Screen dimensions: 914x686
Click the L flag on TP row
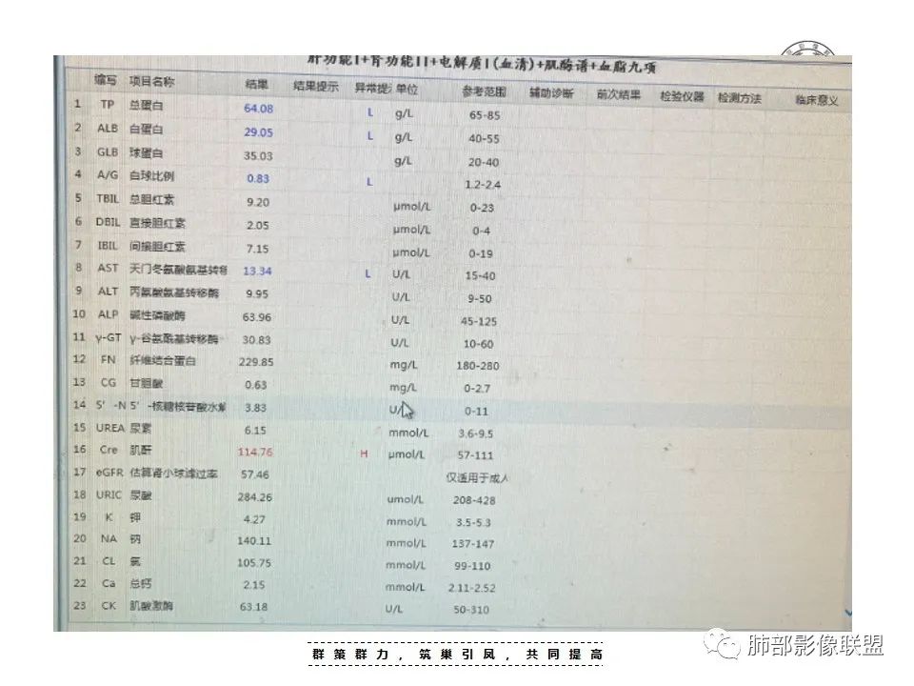[x=370, y=112]
